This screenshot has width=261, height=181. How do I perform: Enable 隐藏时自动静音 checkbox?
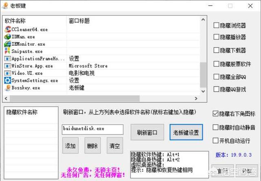tap(216, 127)
